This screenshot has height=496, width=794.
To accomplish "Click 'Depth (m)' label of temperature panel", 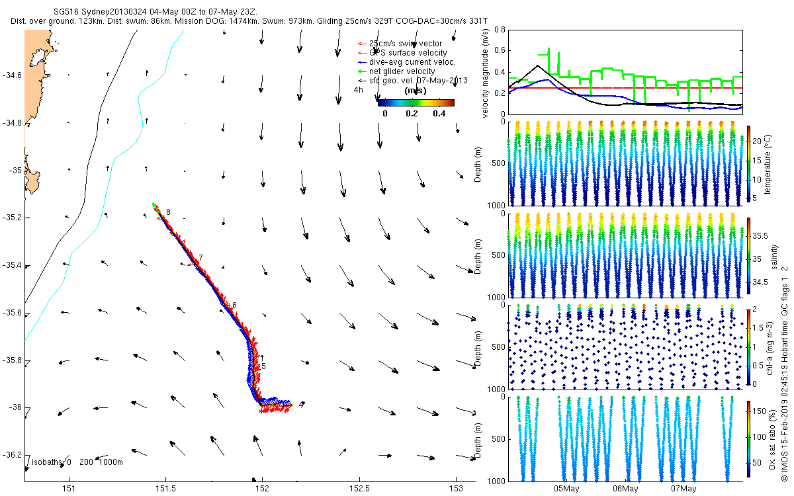I will pyautogui.click(x=479, y=163).
